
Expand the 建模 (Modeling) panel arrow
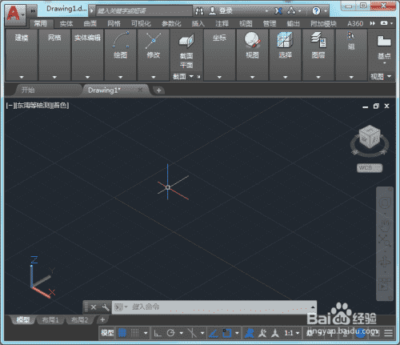pyautogui.click(x=22, y=77)
